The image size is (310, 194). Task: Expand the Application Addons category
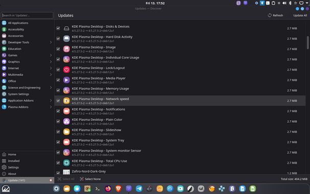tap(51, 100)
